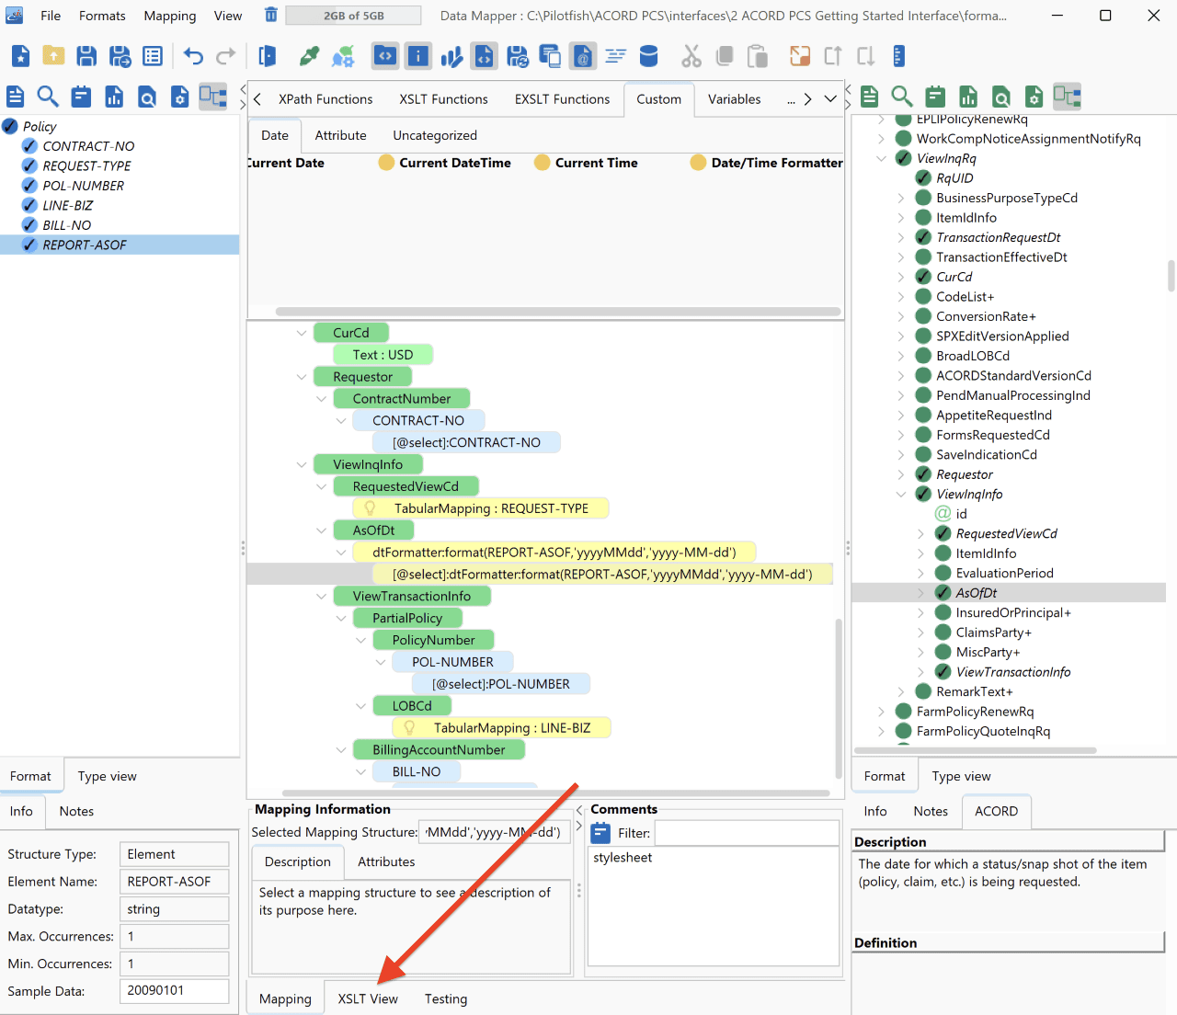Click the bar chart with checkmark icon
1177x1015 pixels.
point(451,56)
